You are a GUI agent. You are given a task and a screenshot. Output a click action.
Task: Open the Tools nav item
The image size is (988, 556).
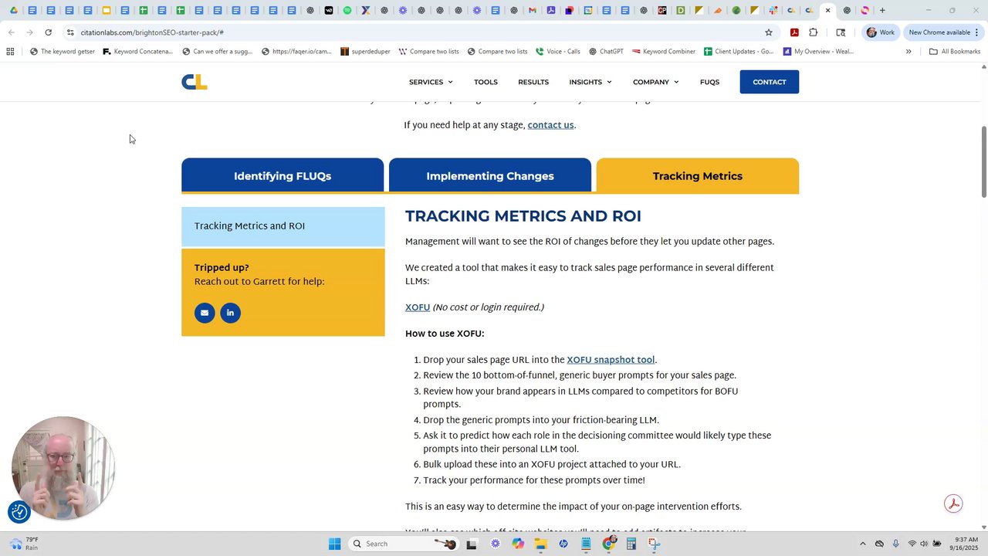pyautogui.click(x=486, y=82)
